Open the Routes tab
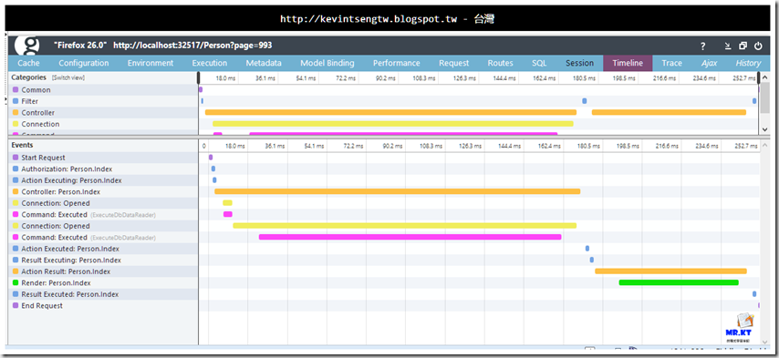Screen dimensions: 779x358 [x=500, y=63]
